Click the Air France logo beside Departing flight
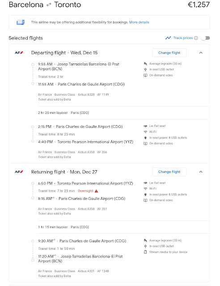The height and width of the screenshot is (286, 220). click(19, 53)
